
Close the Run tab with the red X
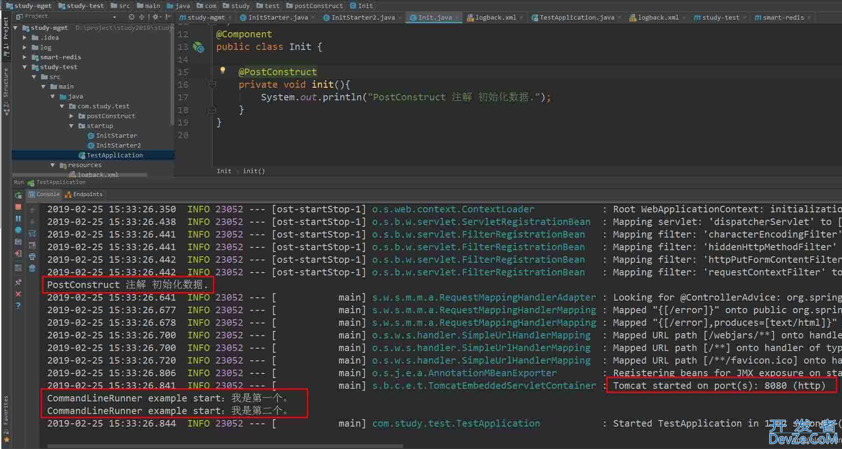(18, 294)
